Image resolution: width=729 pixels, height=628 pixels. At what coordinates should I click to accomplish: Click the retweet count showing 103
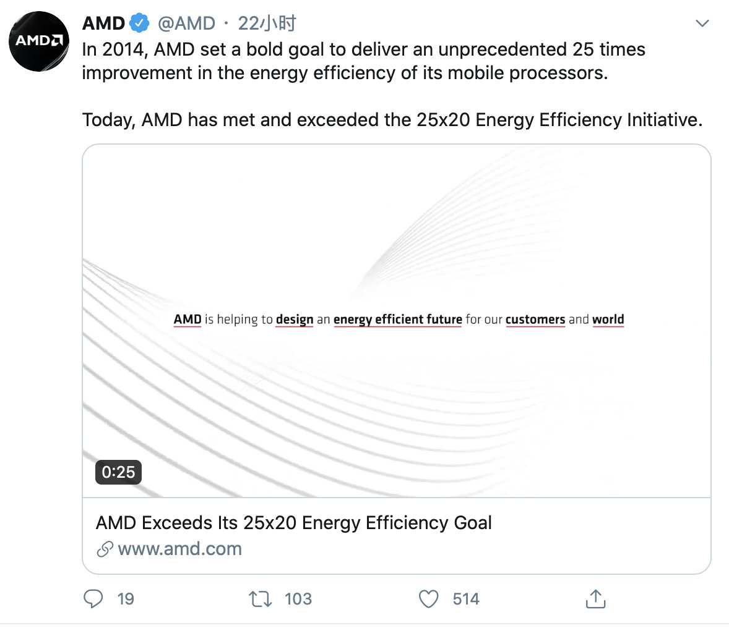click(298, 599)
